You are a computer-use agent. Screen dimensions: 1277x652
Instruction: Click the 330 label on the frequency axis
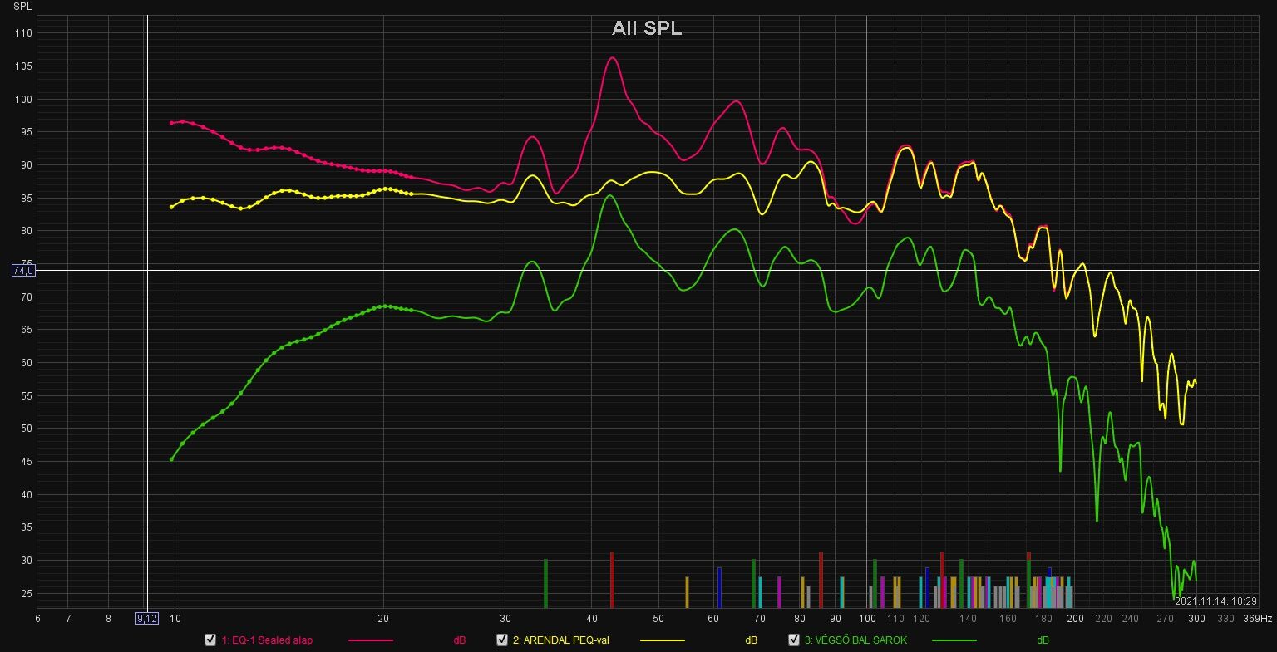[x=1225, y=619]
